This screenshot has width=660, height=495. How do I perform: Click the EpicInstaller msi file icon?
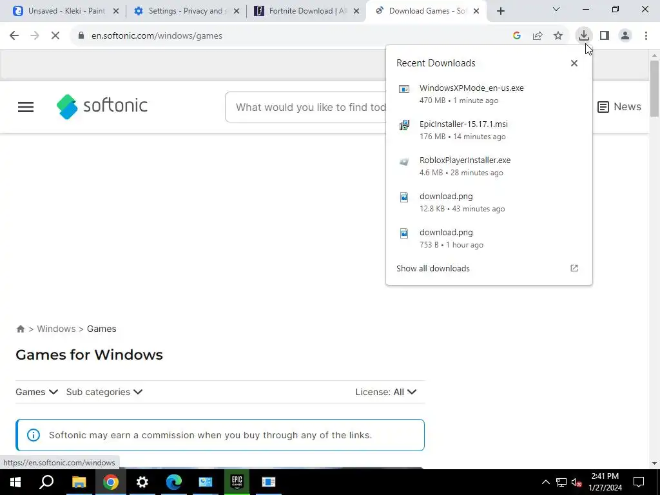click(x=404, y=125)
